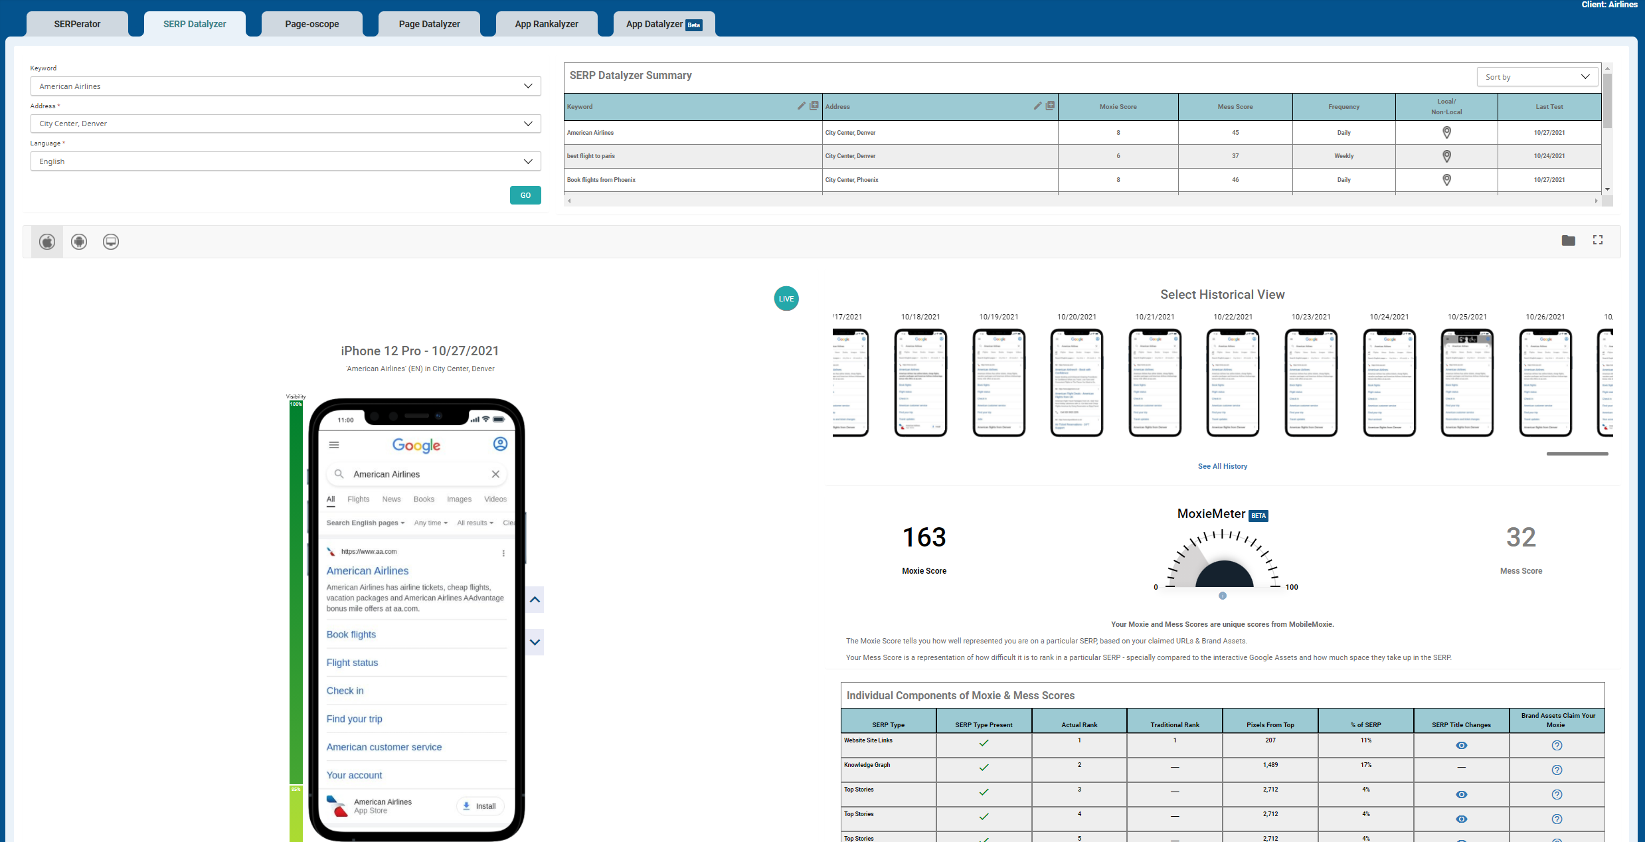1645x842 pixels.
Task: Click help icon for Top Stories rank 4 row
Action: click(1557, 819)
